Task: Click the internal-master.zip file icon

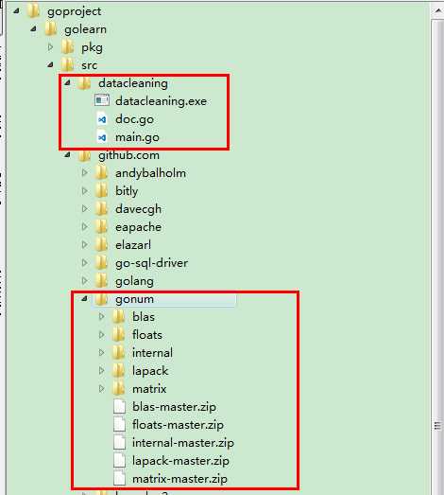Action: coord(119,443)
